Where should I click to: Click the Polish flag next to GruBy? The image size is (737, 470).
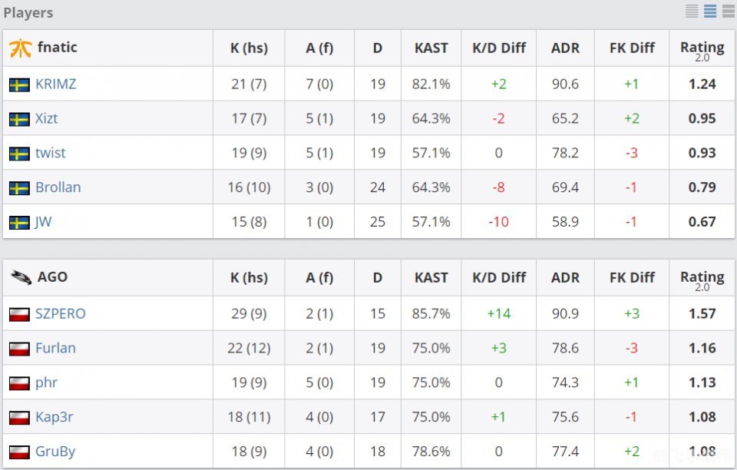point(19,452)
